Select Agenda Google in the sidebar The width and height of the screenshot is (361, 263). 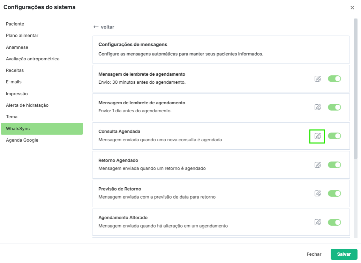pos(22,140)
